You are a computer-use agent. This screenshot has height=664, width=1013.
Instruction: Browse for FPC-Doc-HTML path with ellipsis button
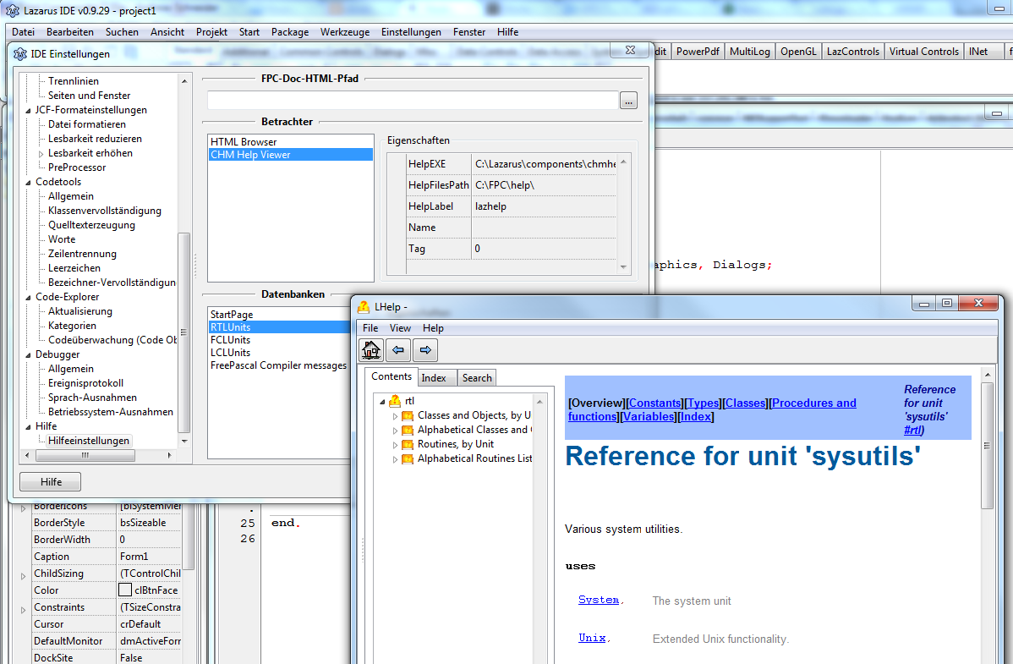628,101
